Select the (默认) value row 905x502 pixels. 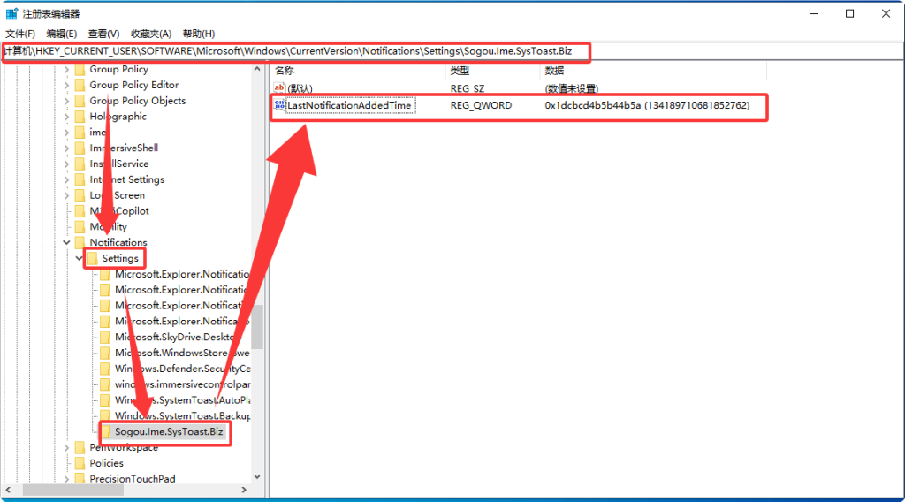[x=436, y=88]
